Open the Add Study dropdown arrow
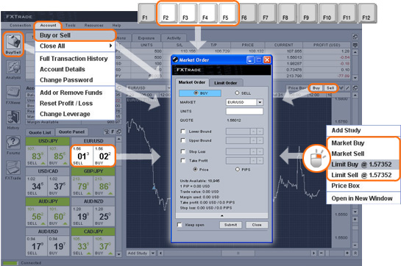The height and width of the screenshot is (266, 401). click(153, 254)
